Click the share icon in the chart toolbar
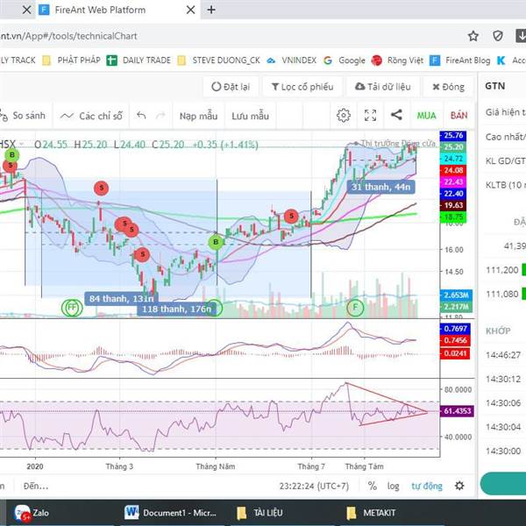 (396, 115)
